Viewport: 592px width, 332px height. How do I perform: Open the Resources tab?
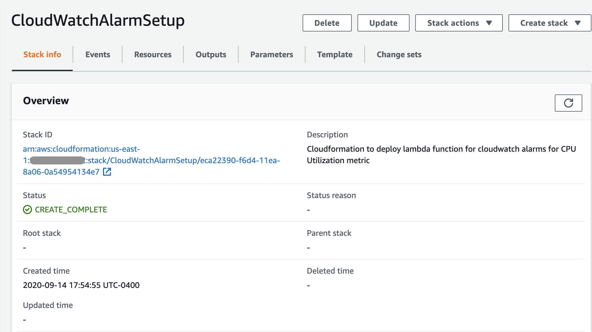[152, 54]
